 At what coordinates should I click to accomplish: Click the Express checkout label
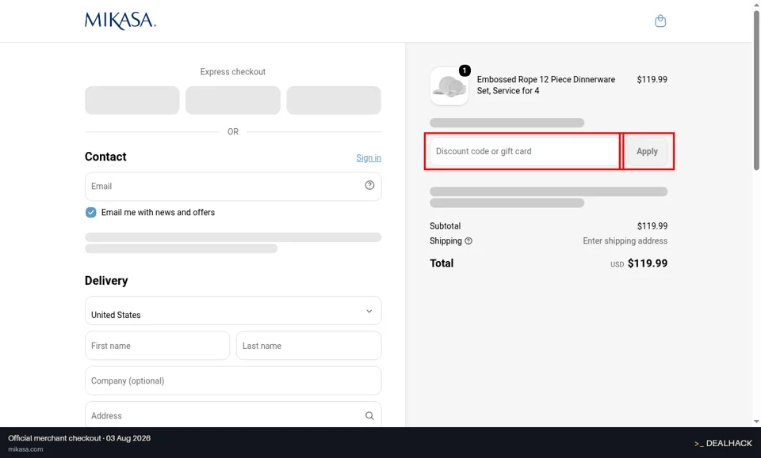tap(233, 72)
